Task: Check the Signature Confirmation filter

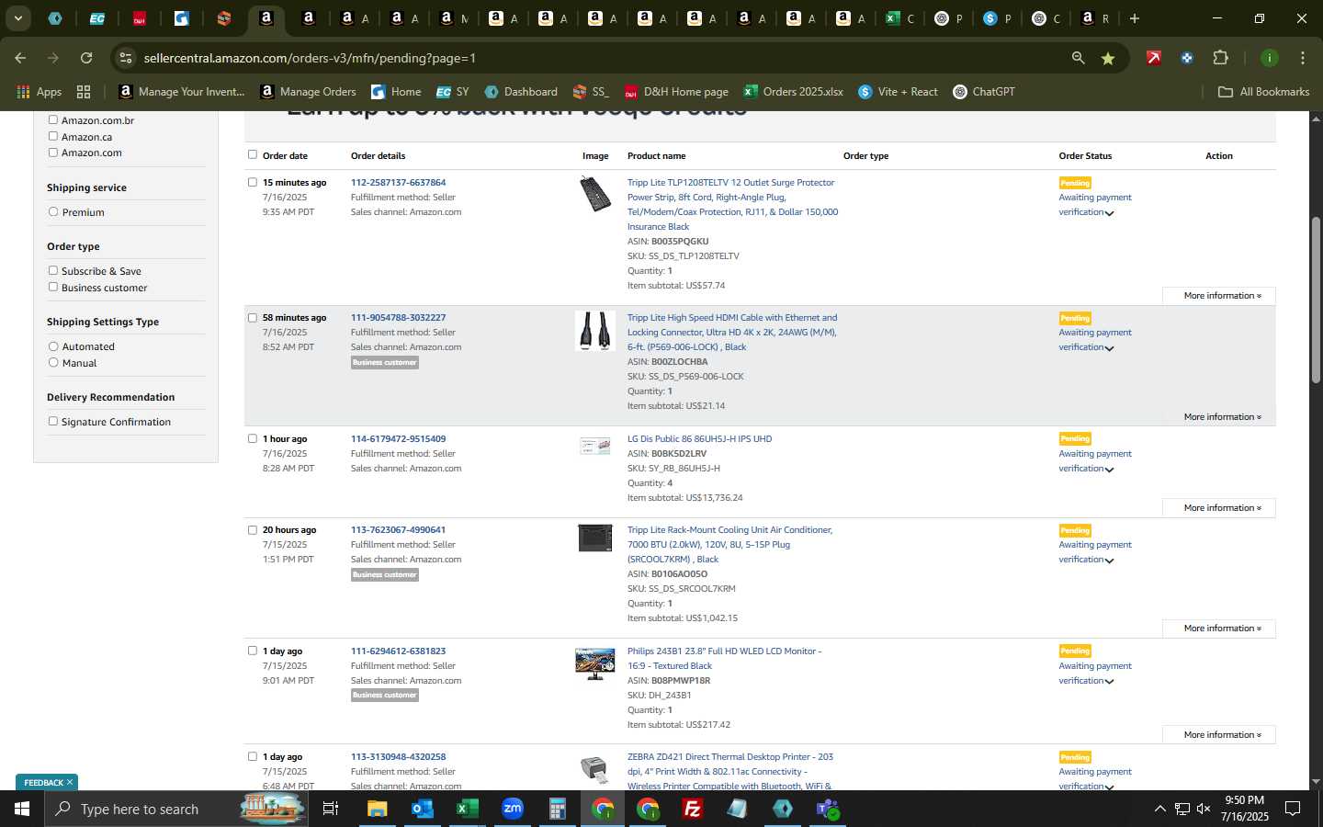Action: (52, 421)
